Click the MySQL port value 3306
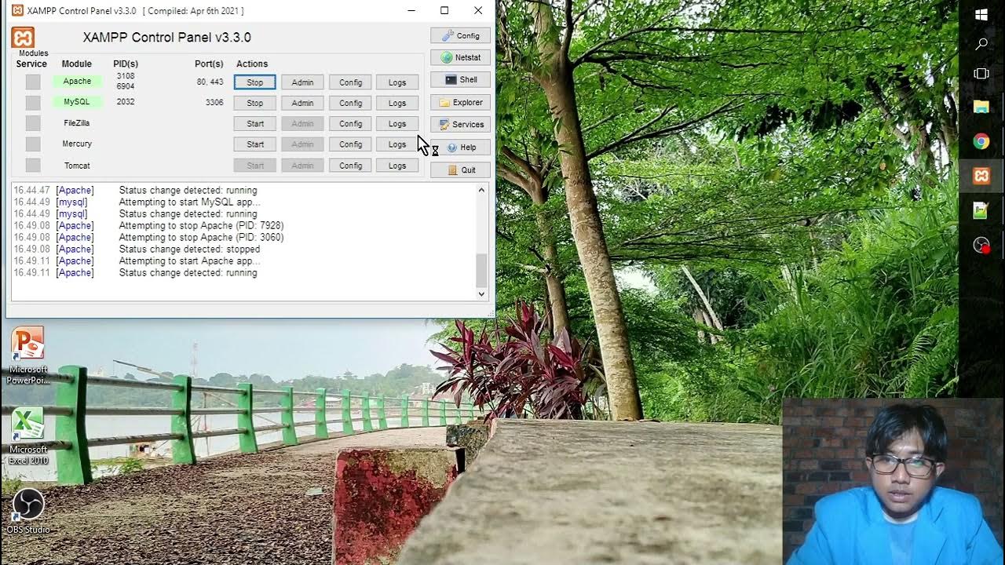The height and width of the screenshot is (565, 1005). tap(214, 102)
